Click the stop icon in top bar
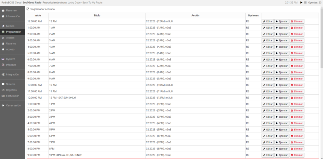The image size is (323, 159). pos(305,3)
